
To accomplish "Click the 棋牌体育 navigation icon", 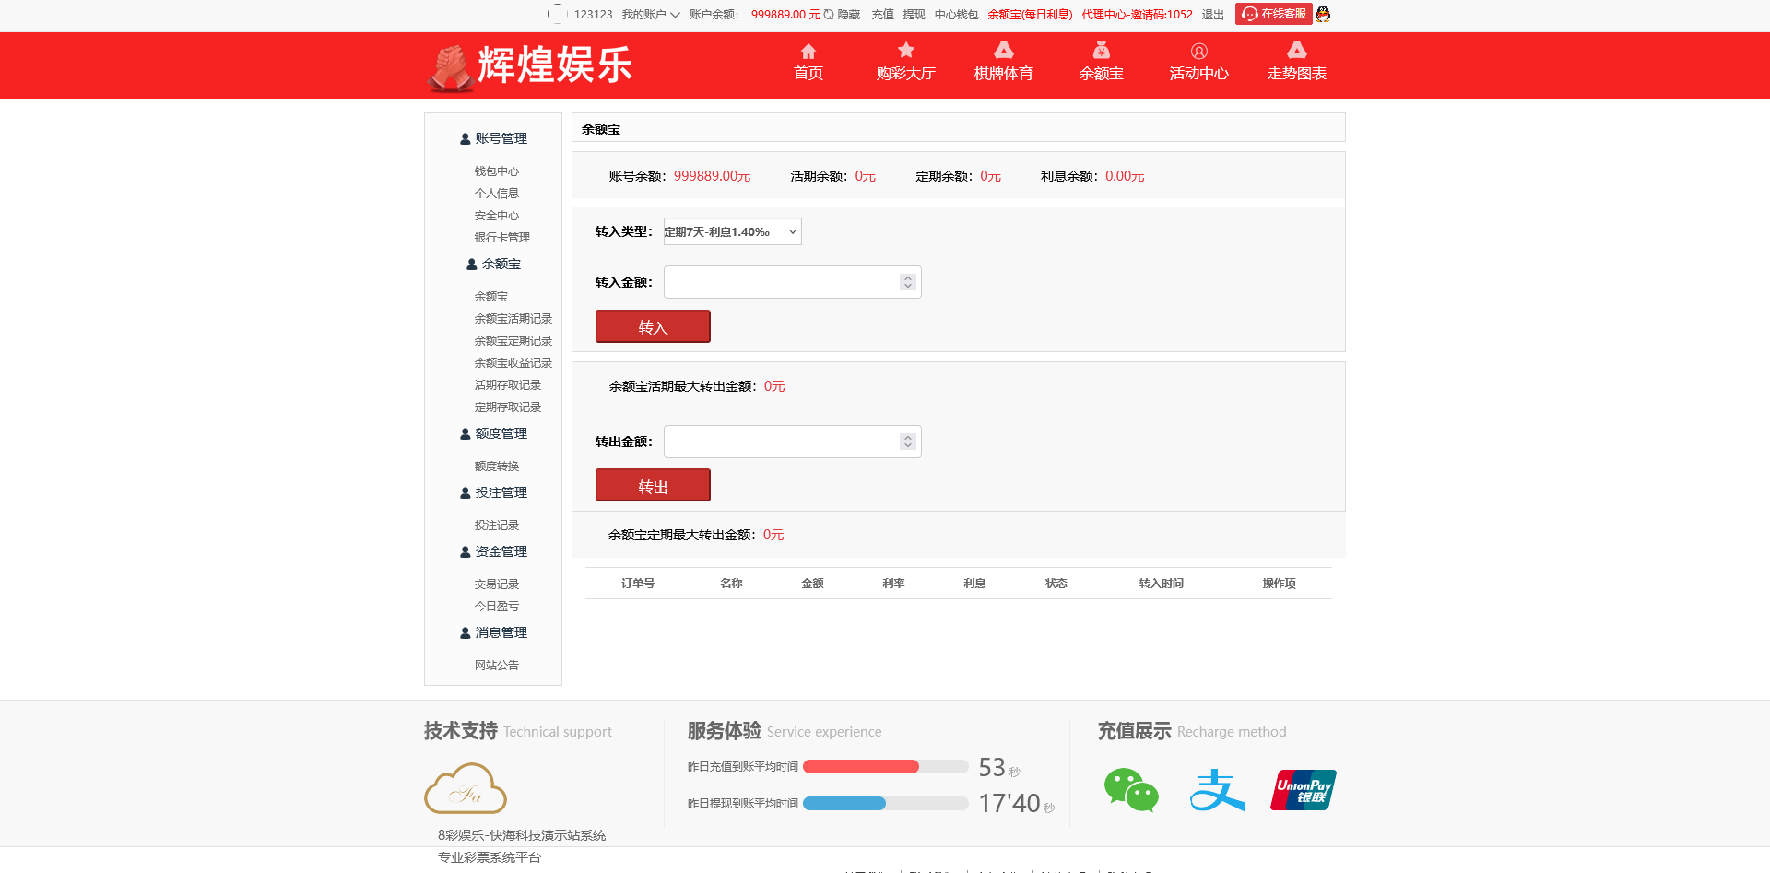I will coord(1003,52).
